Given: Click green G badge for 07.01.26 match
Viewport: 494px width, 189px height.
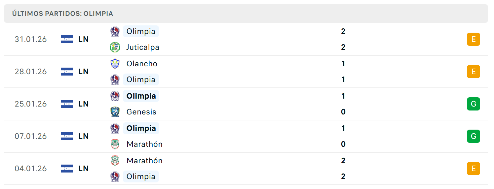Looking at the screenshot, I should (x=474, y=136).
